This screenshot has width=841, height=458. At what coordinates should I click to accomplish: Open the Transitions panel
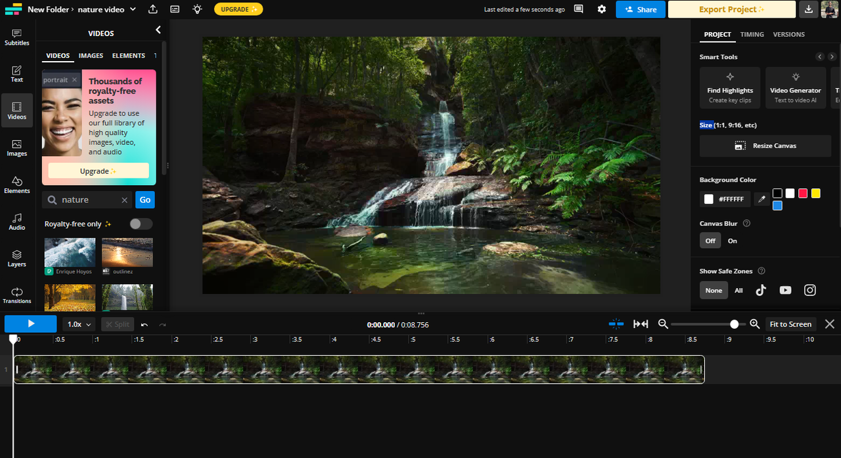pyautogui.click(x=17, y=295)
